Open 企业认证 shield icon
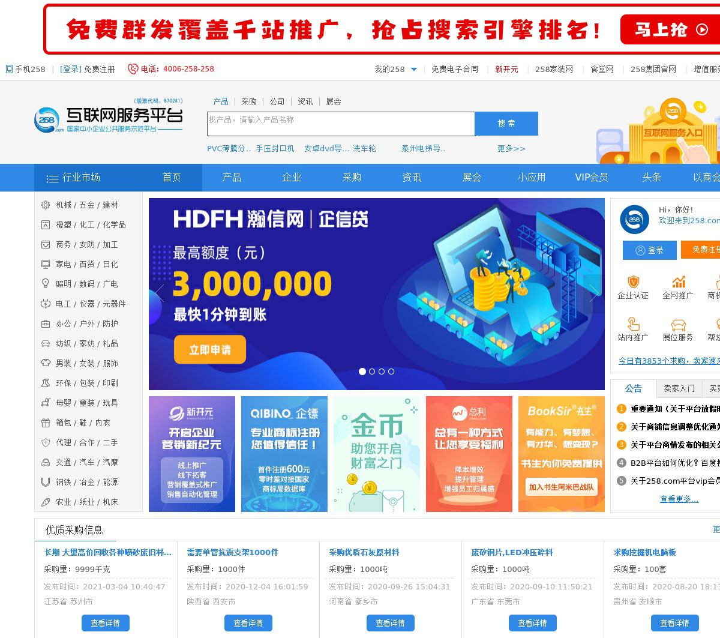The image size is (720, 638). point(633,282)
